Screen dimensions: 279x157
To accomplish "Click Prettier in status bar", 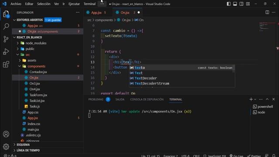I will 254,156.
